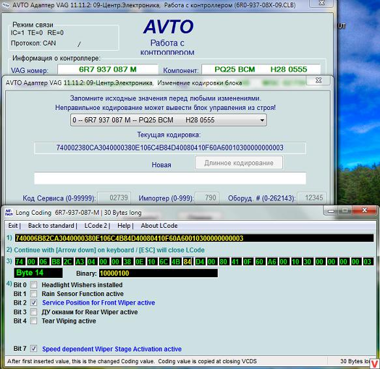The image size is (380, 369).
Task: Click the component value PQ25 BCM H28 0555
Action: (x=261, y=70)
